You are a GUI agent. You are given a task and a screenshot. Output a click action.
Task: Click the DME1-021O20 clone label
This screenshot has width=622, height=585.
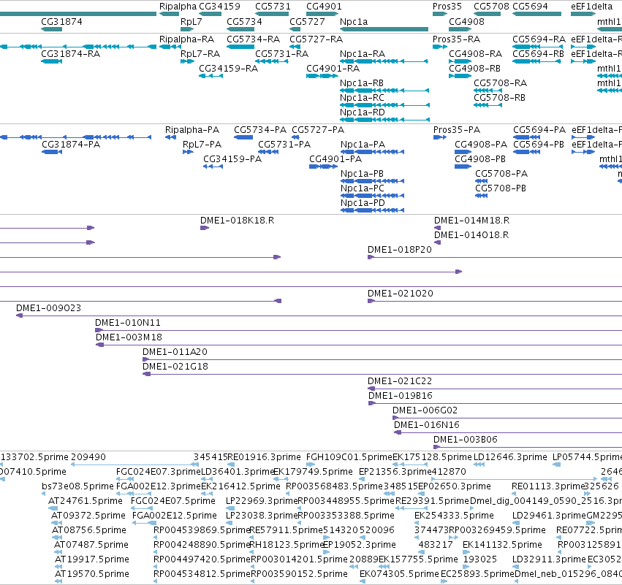click(x=401, y=294)
